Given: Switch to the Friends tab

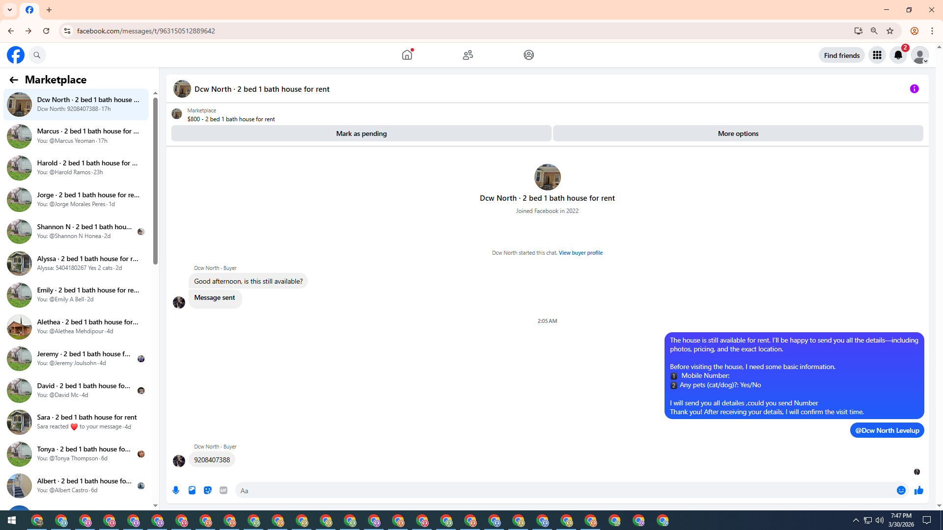Looking at the screenshot, I should pyautogui.click(x=468, y=55).
